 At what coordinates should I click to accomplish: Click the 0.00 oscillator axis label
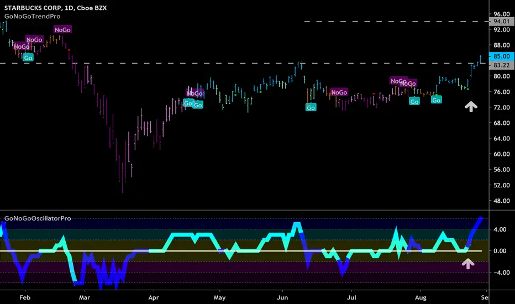click(500, 251)
